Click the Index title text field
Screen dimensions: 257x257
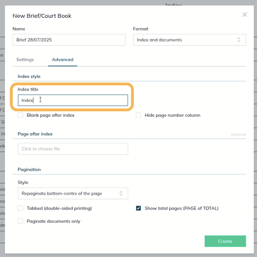[73, 100]
